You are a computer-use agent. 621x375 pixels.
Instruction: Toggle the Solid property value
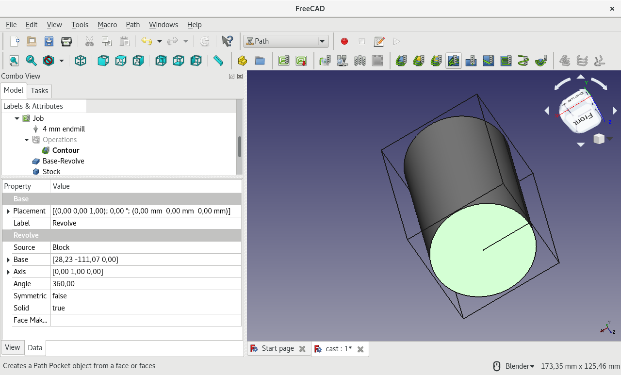pos(146,308)
